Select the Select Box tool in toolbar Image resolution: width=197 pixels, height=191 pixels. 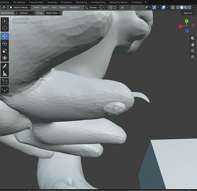(x=5, y=21)
